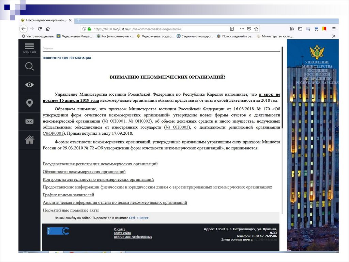
Task: Click the site information icon in address bar
Action: (84, 29)
